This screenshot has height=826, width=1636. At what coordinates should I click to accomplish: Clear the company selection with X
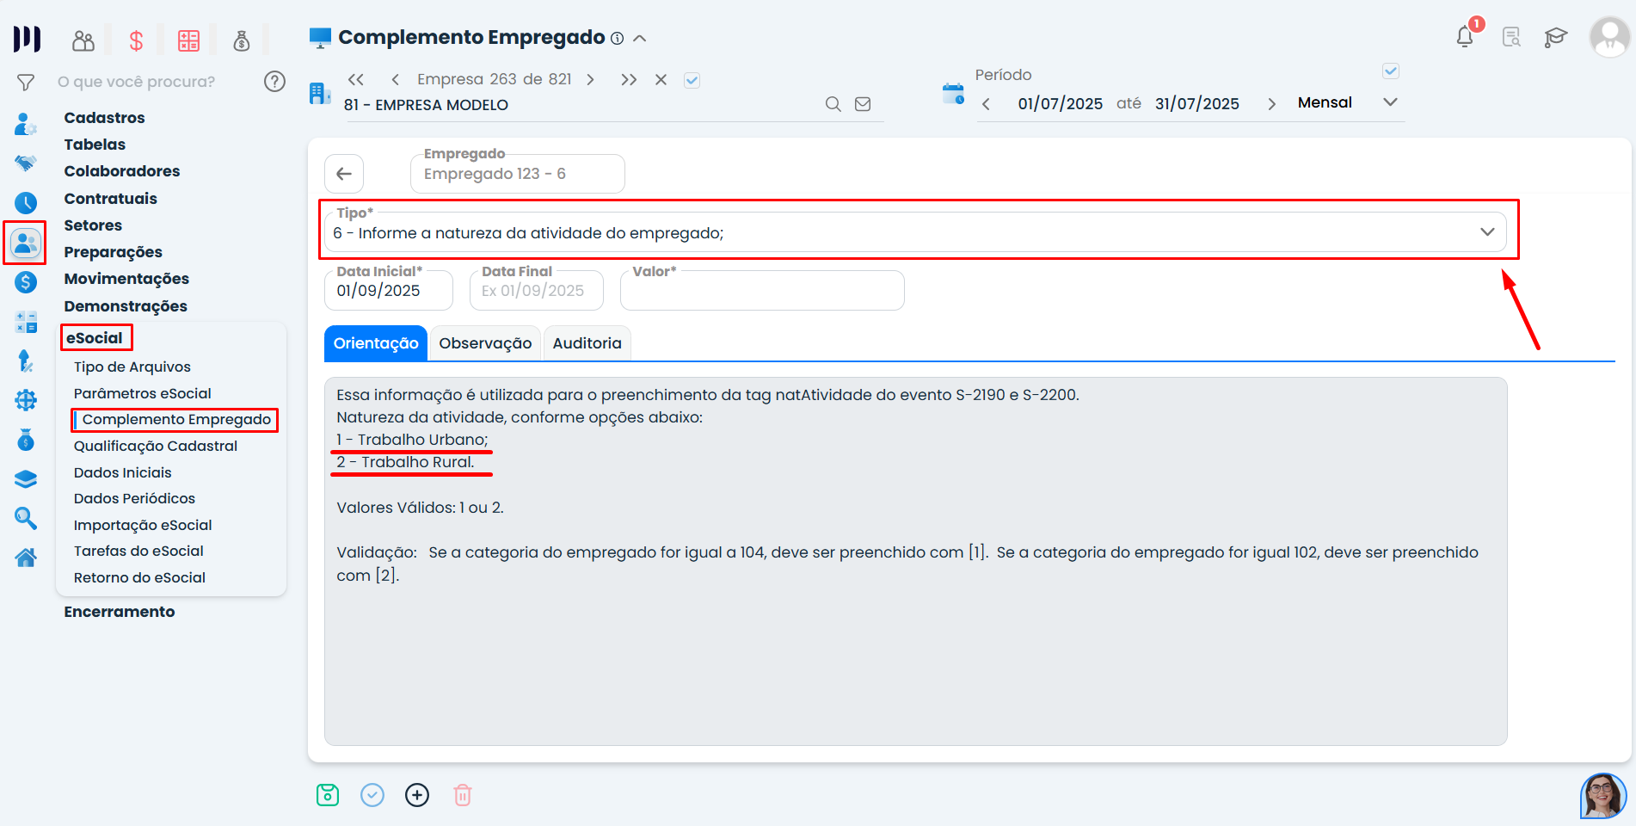(661, 80)
